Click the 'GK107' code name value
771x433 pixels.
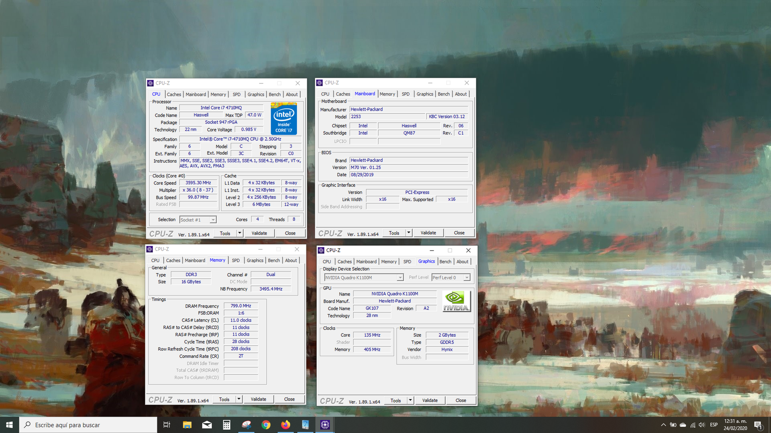(372, 308)
